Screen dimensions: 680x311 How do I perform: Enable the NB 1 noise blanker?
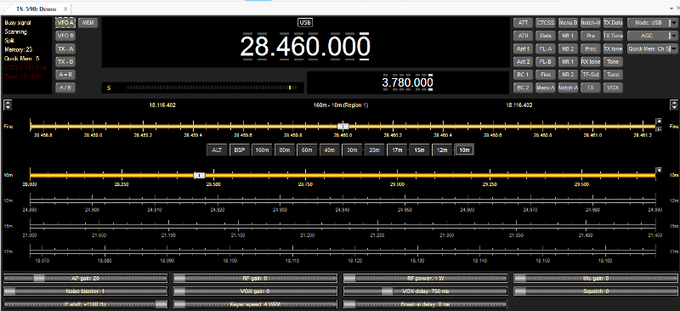(x=568, y=36)
